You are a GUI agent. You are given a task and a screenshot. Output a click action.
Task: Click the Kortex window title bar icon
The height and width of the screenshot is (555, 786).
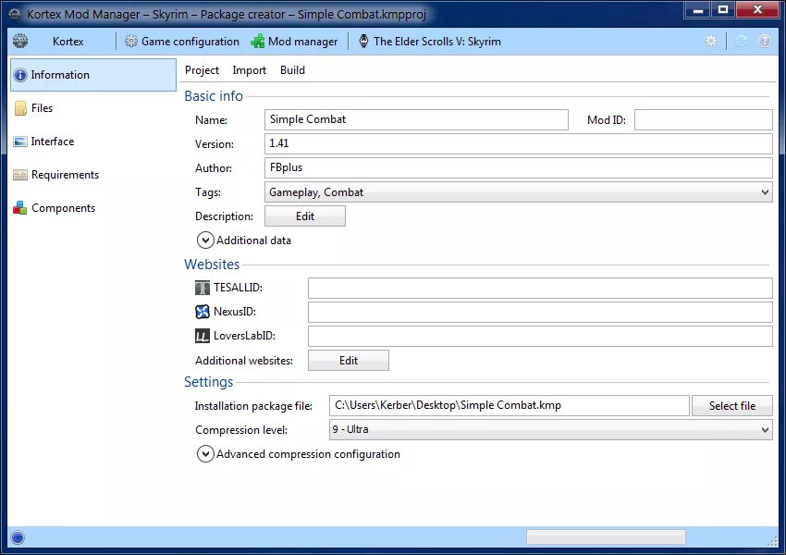pos(15,14)
